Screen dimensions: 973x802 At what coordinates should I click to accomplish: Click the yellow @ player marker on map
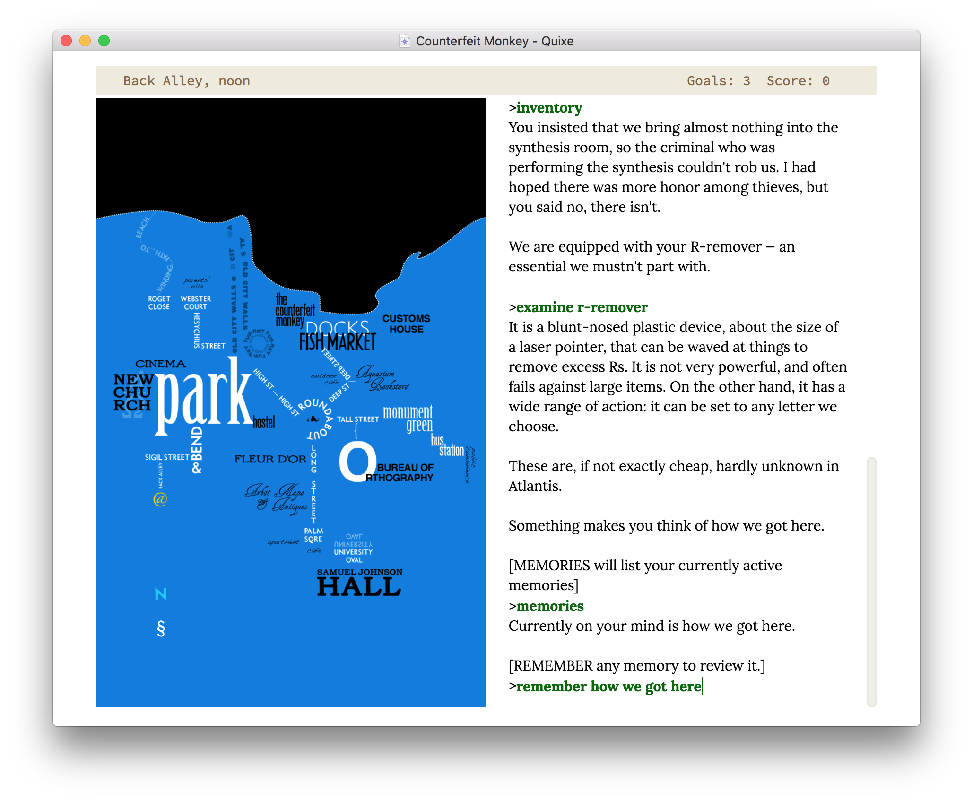(160, 499)
